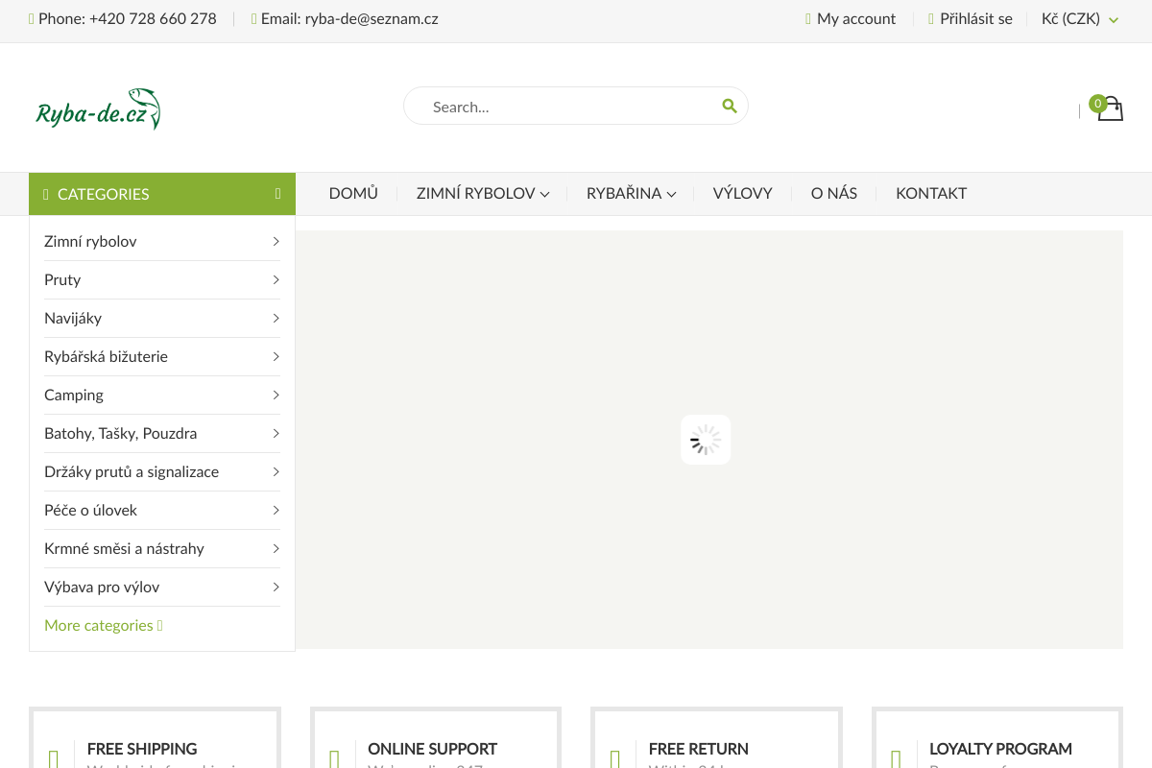Open the VÝLOVY menu item

pyautogui.click(x=742, y=194)
